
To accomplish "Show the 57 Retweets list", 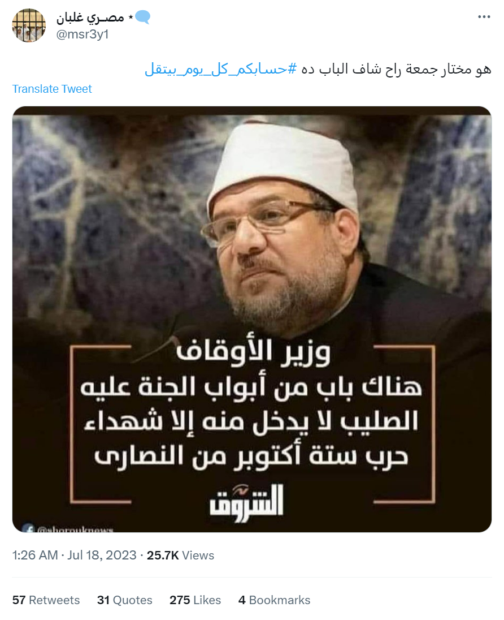I will (46, 600).
